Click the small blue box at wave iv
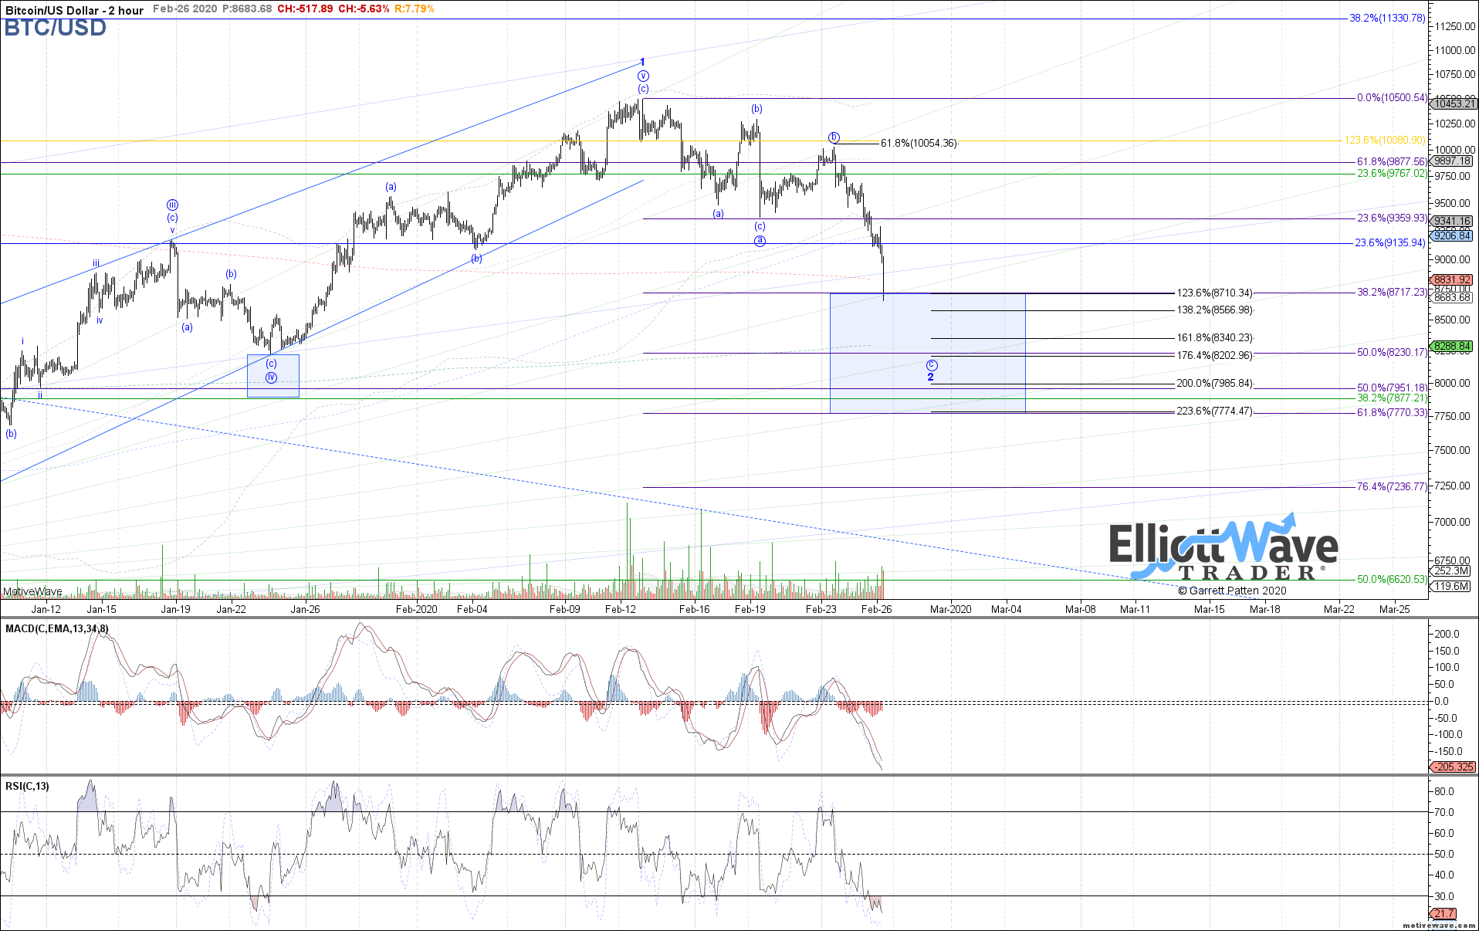The width and height of the screenshot is (1479, 931). click(x=272, y=376)
